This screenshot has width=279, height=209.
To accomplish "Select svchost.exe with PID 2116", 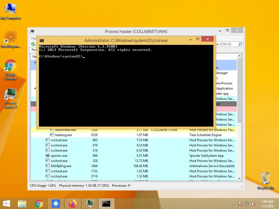I will click(134, 176).
